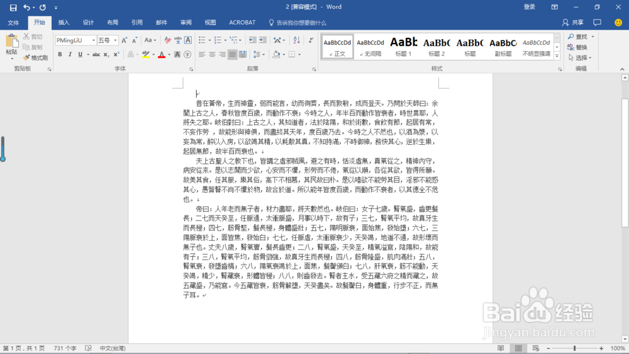Viewport: 629px width, 354px height.
Task: Toggle strikethrough formatting
Action: coord(96,55)
